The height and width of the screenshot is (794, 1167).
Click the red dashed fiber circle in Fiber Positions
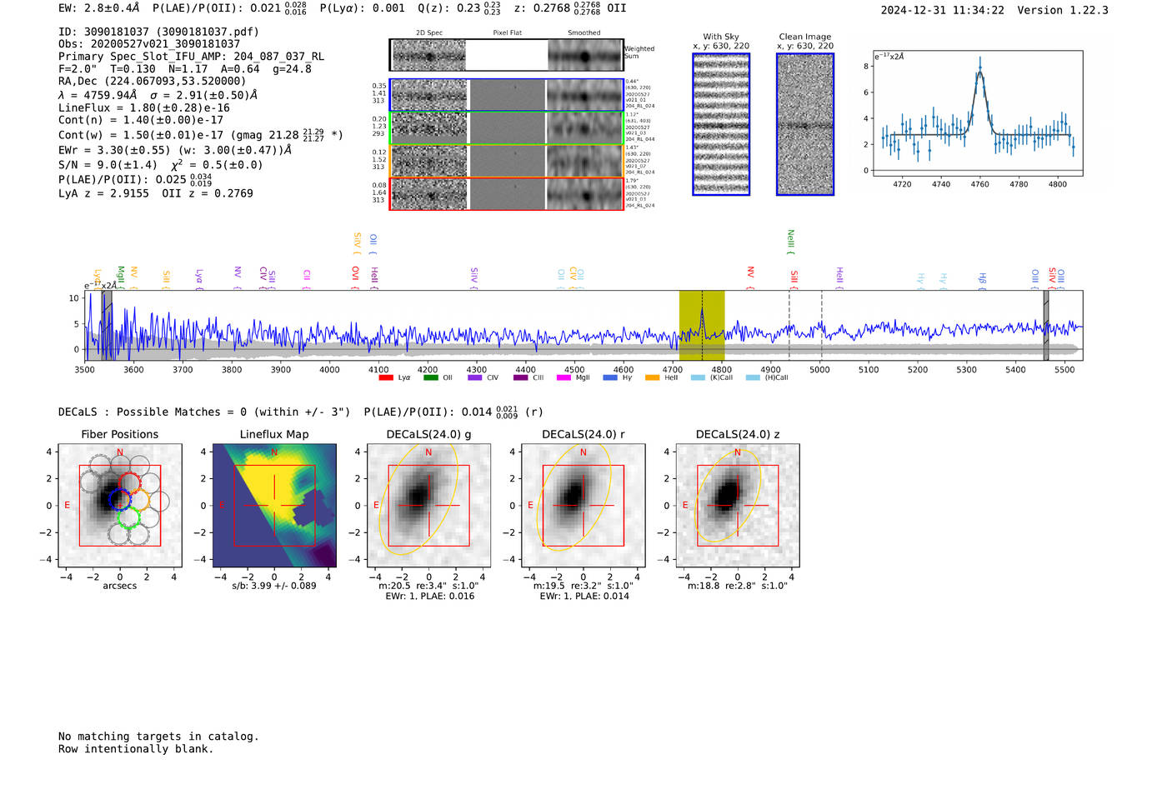pyautogui.click(x=130, y=482)
